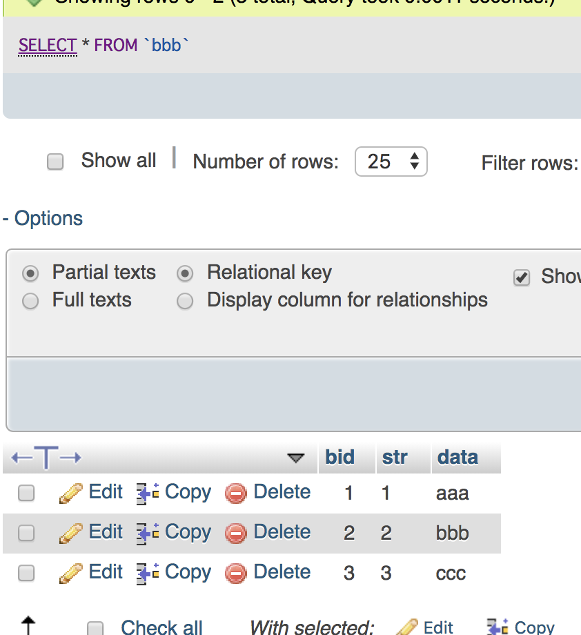Sort the table by bid column
Viewport: 581px width, 635px height.
coord(339,457)
